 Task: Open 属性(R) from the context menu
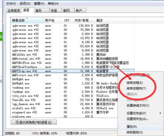coord(132,127)
